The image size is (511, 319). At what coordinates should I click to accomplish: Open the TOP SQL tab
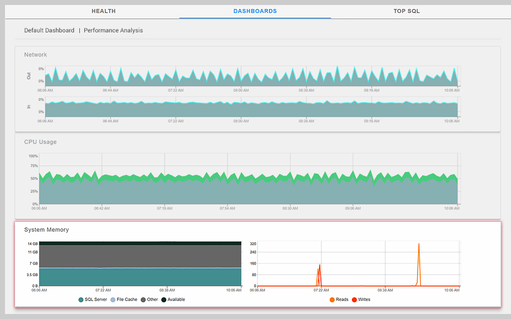(x=406, y=11)
